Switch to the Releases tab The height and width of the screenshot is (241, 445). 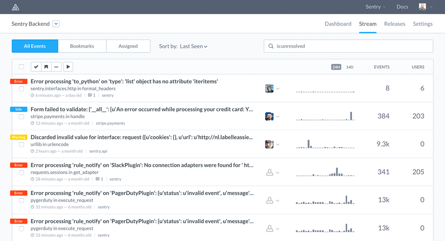tap(394, 24)
